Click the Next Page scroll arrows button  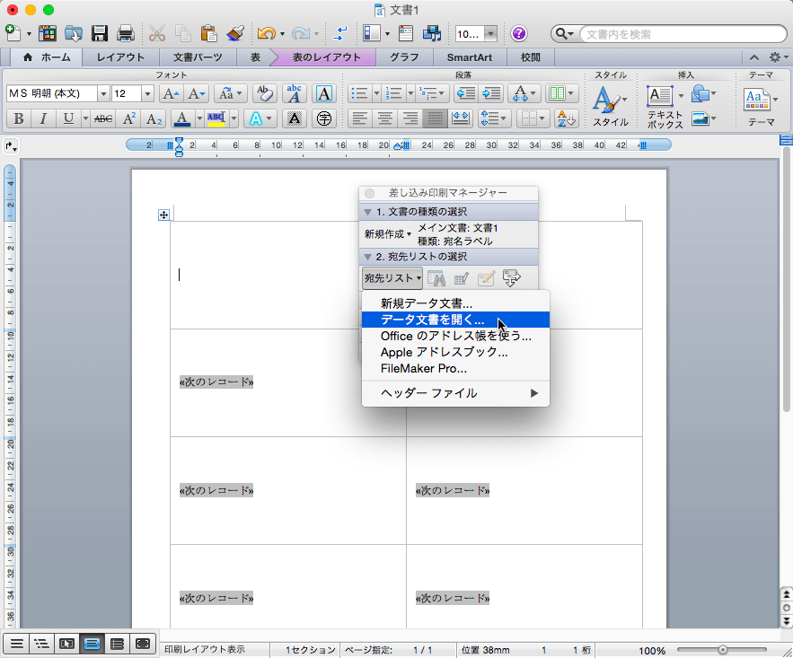[787, 622]
